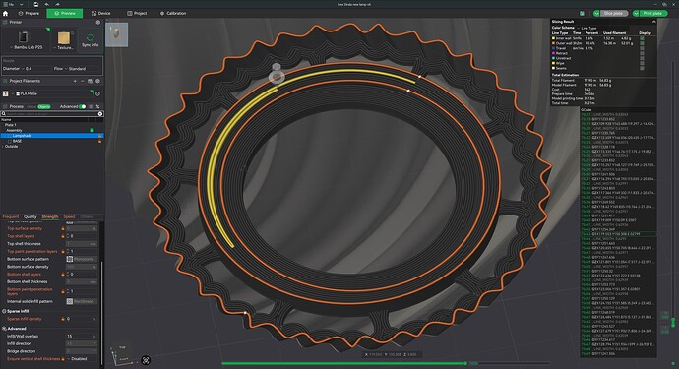Click the lock icon on Lampshade row

pyautogui.click(x=100, y=136)
